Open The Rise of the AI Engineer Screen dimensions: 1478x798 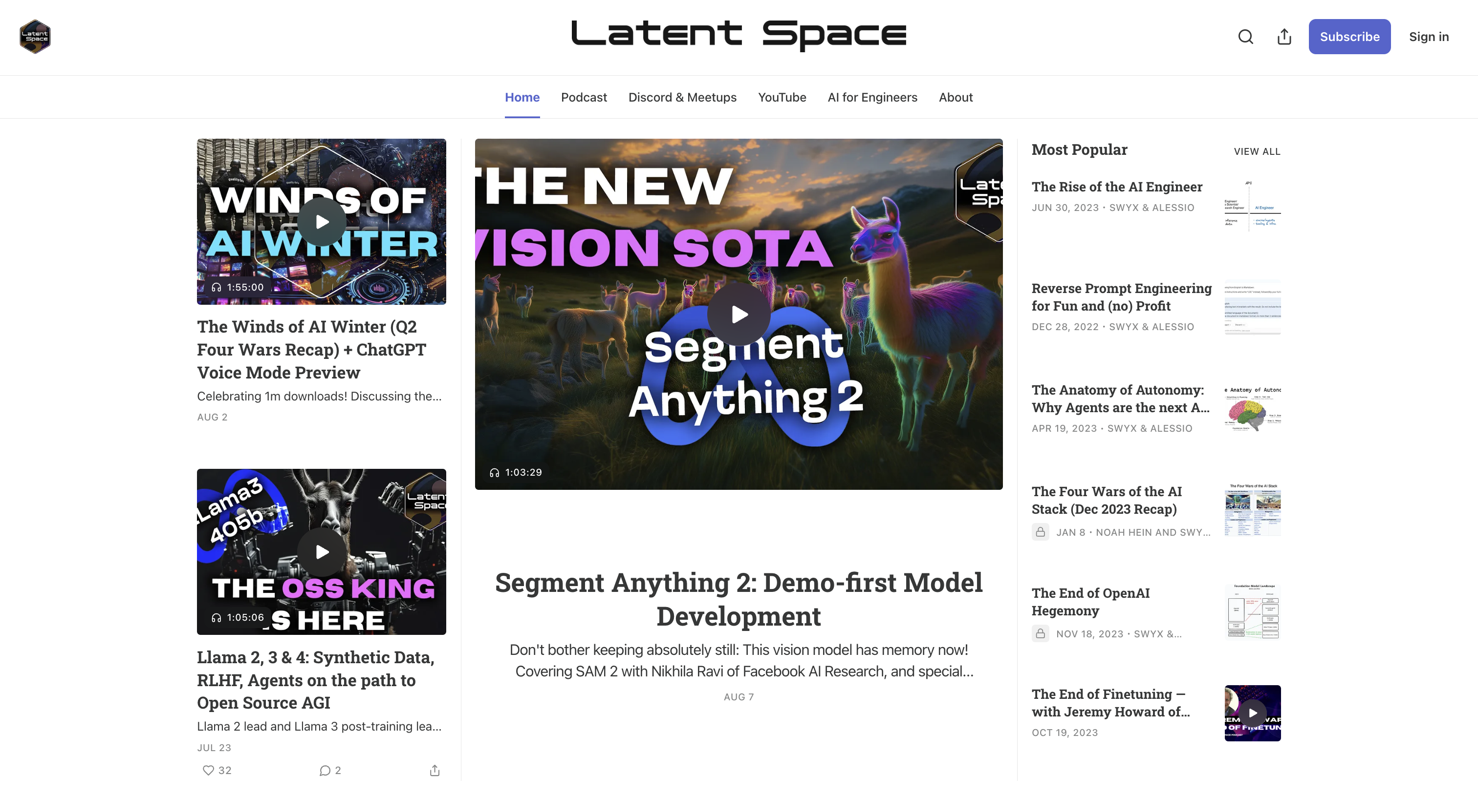(1116, 187)
